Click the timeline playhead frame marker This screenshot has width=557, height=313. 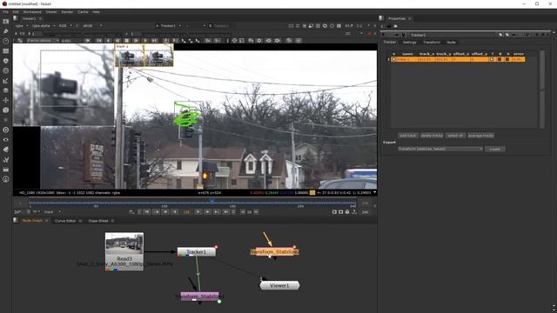(x=212, y=202)
